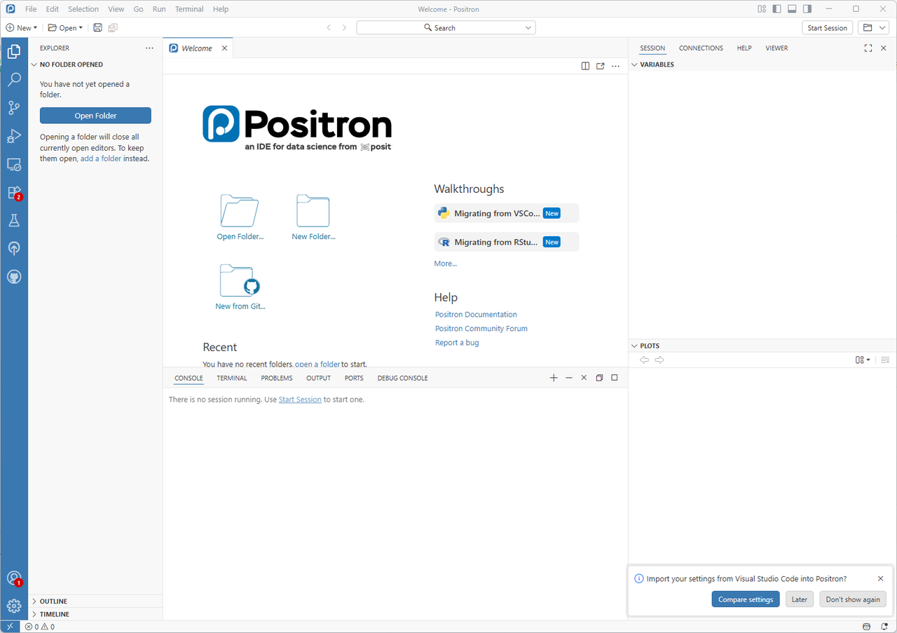Click the Start Session button
This screenshot has width=897, height=633.
coord(827,27)
